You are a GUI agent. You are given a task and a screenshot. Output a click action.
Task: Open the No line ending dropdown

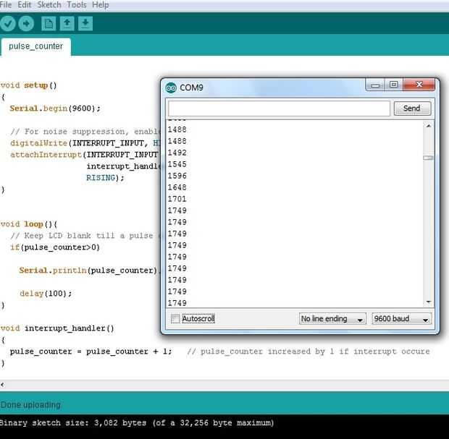[x=332, y=319]
